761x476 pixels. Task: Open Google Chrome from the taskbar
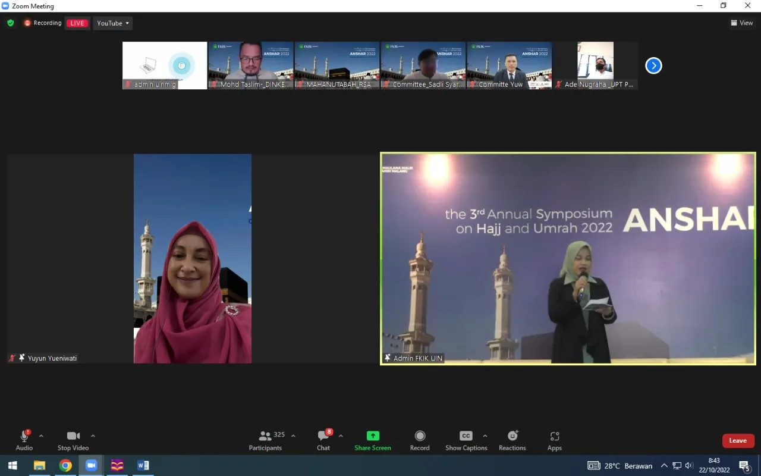pyautogui.click(x=65, y=465)
